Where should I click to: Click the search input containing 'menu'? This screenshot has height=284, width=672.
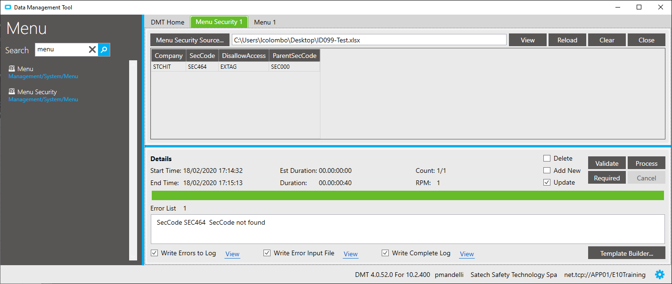click(x=61, y=50)
